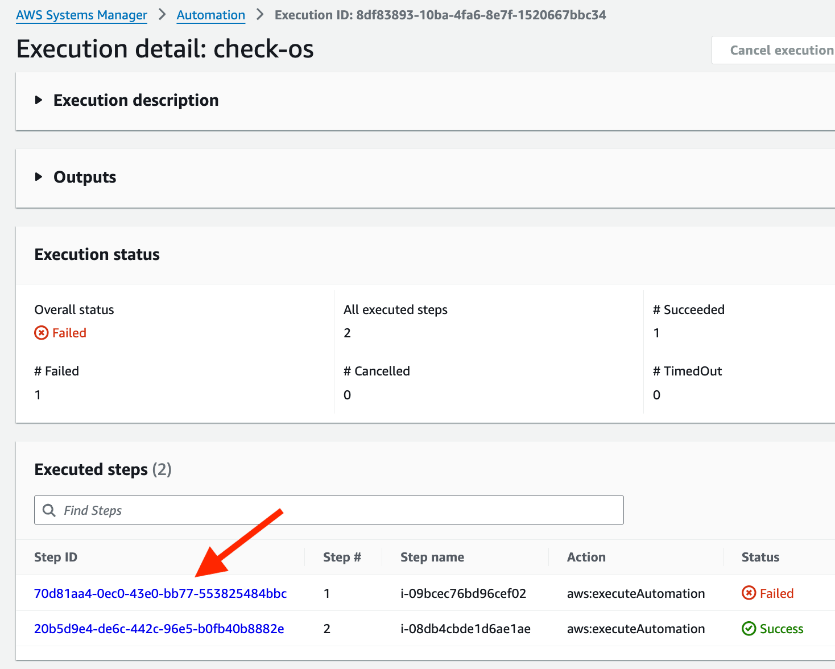Sort by the Step # column header
835x669 pixels.
click(342, 557)
